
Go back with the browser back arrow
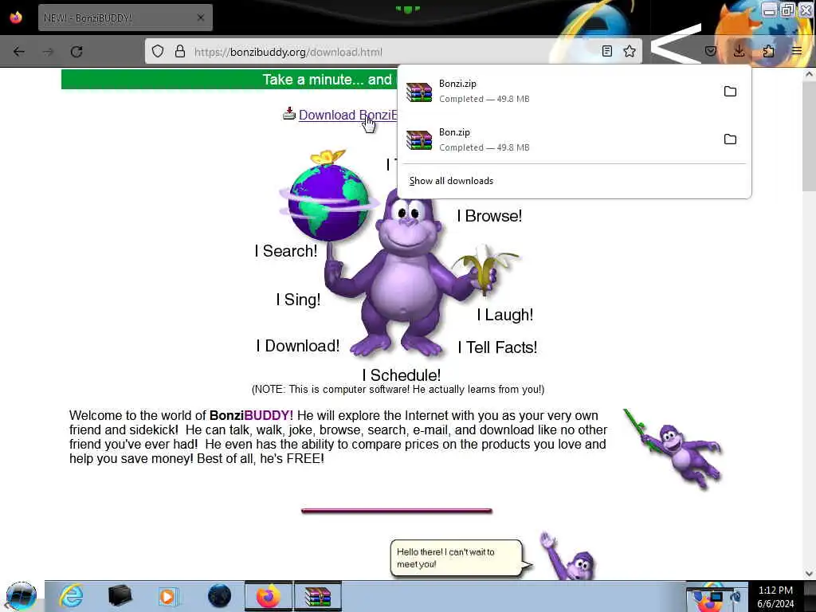[x=19, y=52]
